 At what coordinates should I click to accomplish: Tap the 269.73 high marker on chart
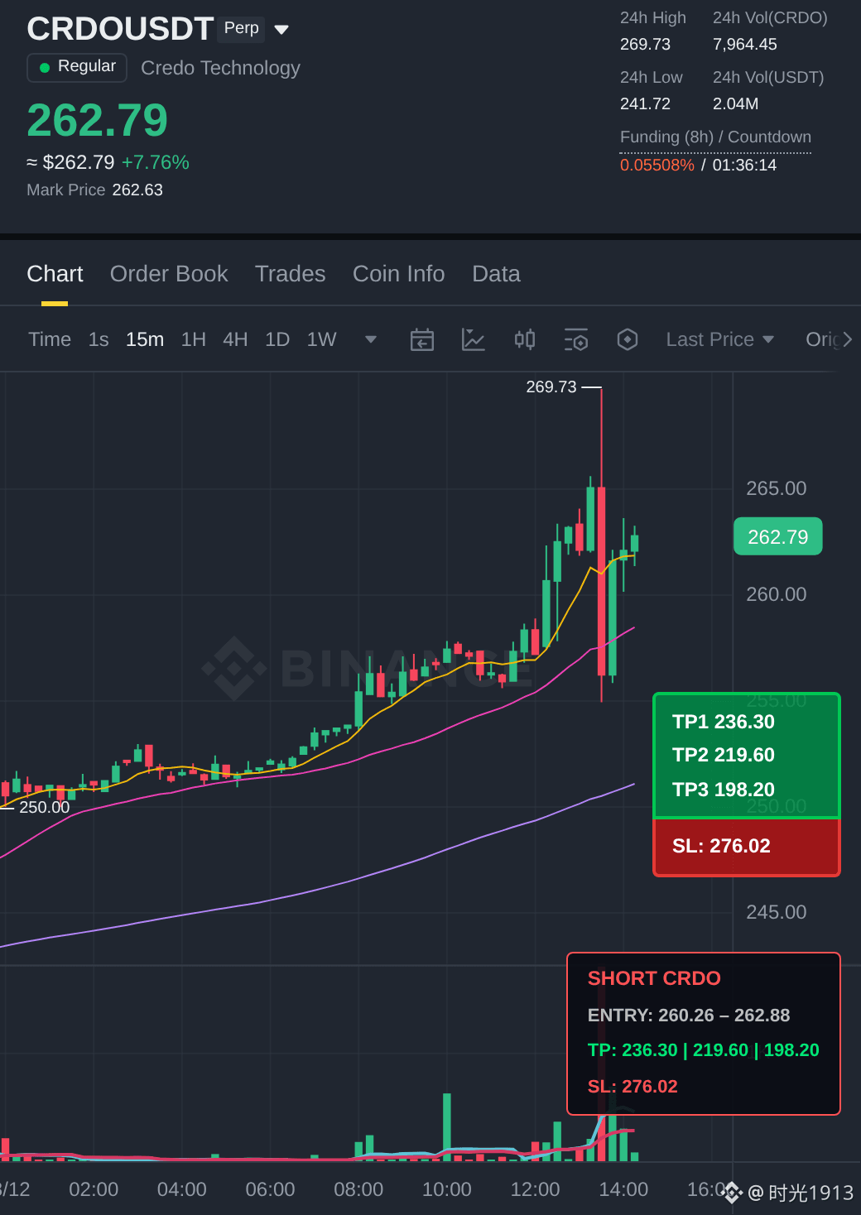[x=551, y=387]
